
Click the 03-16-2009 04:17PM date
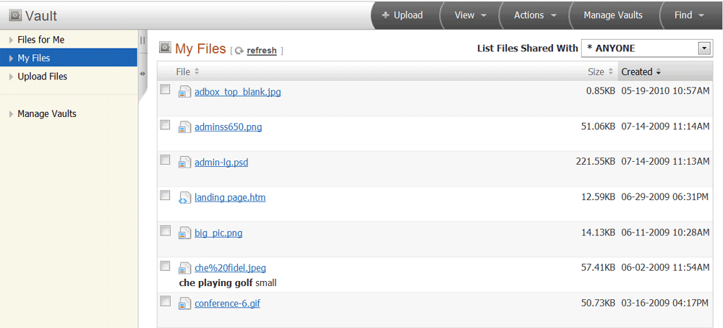[x=665, y=303]
